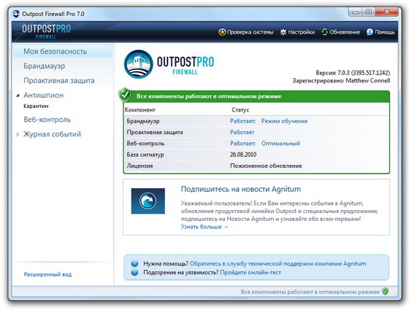
Task: Click 'Работает:' link in Брандмауэр row
Action: point(242,121)
